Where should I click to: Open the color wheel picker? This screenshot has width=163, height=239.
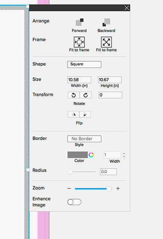tap(91, 155)
